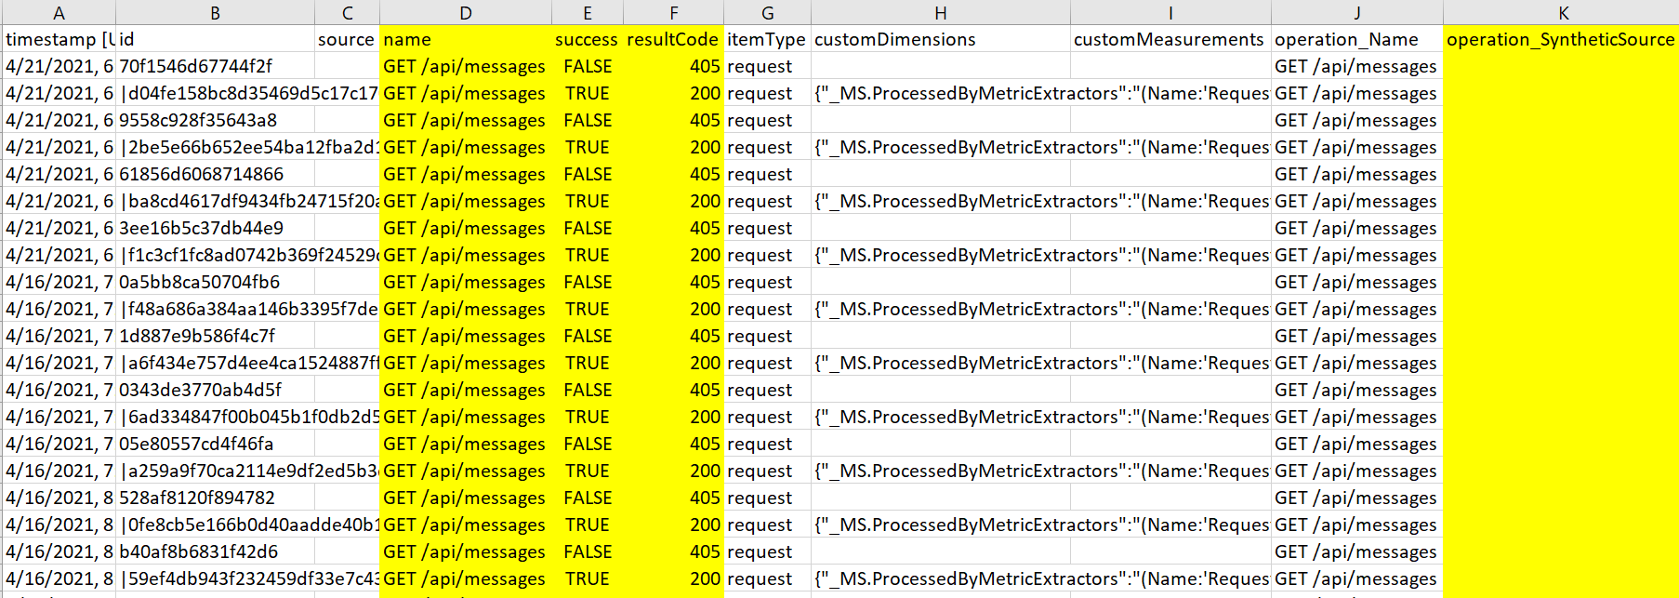The height and width of the screenshot is (598, 1679).
Task: Select the success header cell
Action: (587, 39)
